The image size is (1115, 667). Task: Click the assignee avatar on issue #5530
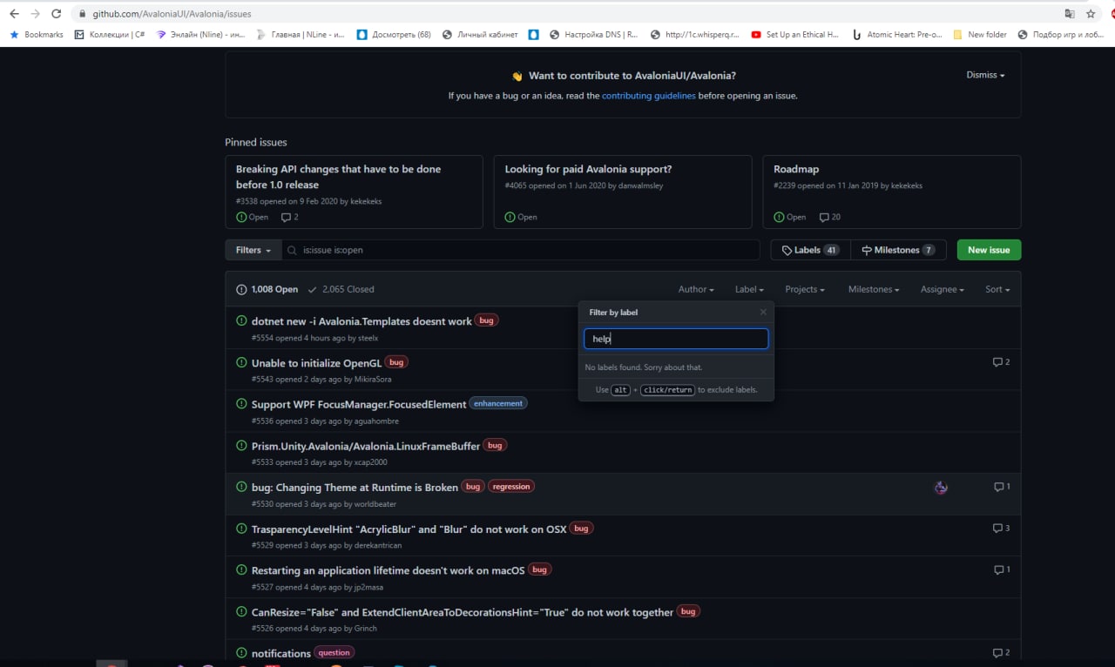coord(941,488)
